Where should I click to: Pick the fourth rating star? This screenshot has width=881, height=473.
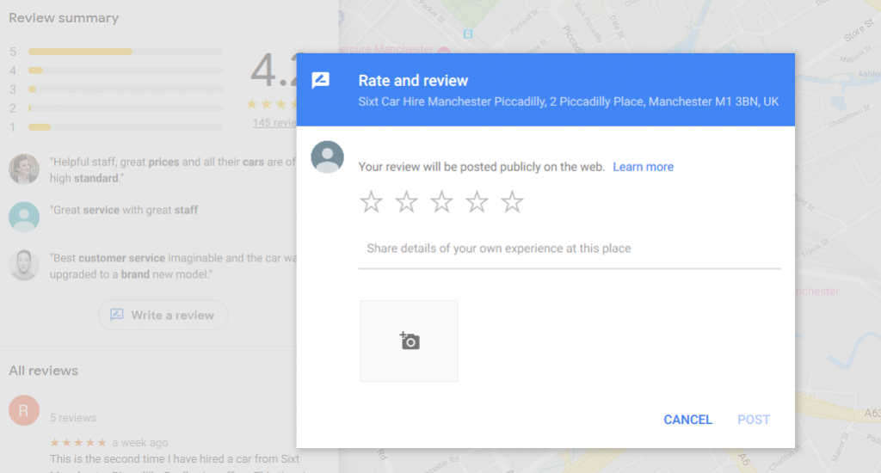pyautogui.click(x=477, y=202)
